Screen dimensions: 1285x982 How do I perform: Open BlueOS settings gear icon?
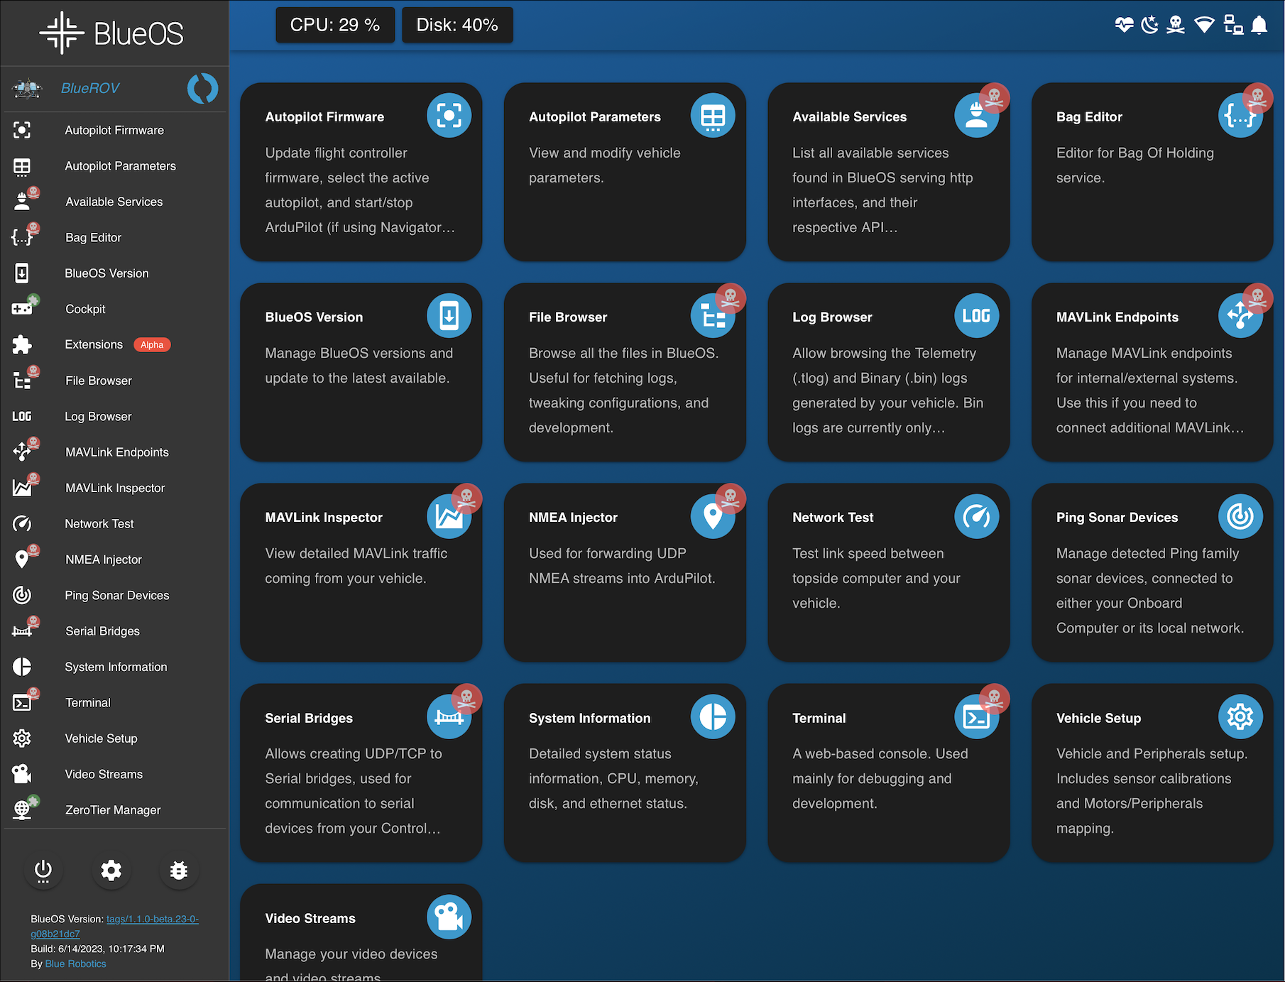(111, 871)
